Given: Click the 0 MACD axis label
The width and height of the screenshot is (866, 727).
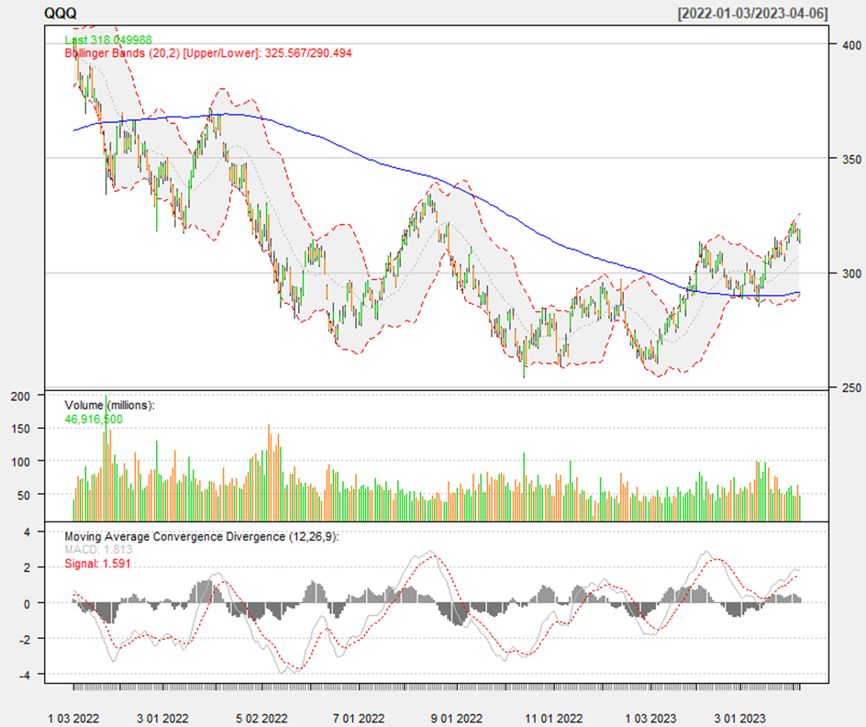Looking at the screenshot, I should point(27,604).
